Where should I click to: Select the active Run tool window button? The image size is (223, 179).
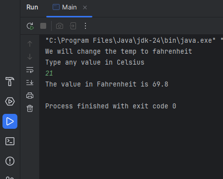(x=10, y=121)
